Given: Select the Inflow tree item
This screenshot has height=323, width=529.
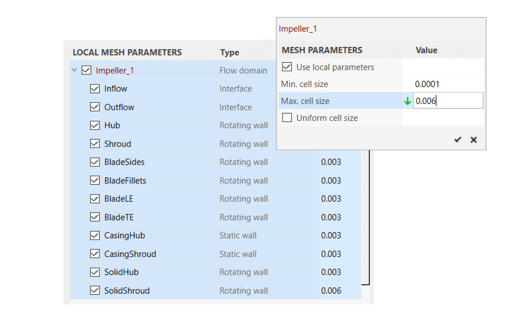Looking at the screenshot, I should [115, 89].
